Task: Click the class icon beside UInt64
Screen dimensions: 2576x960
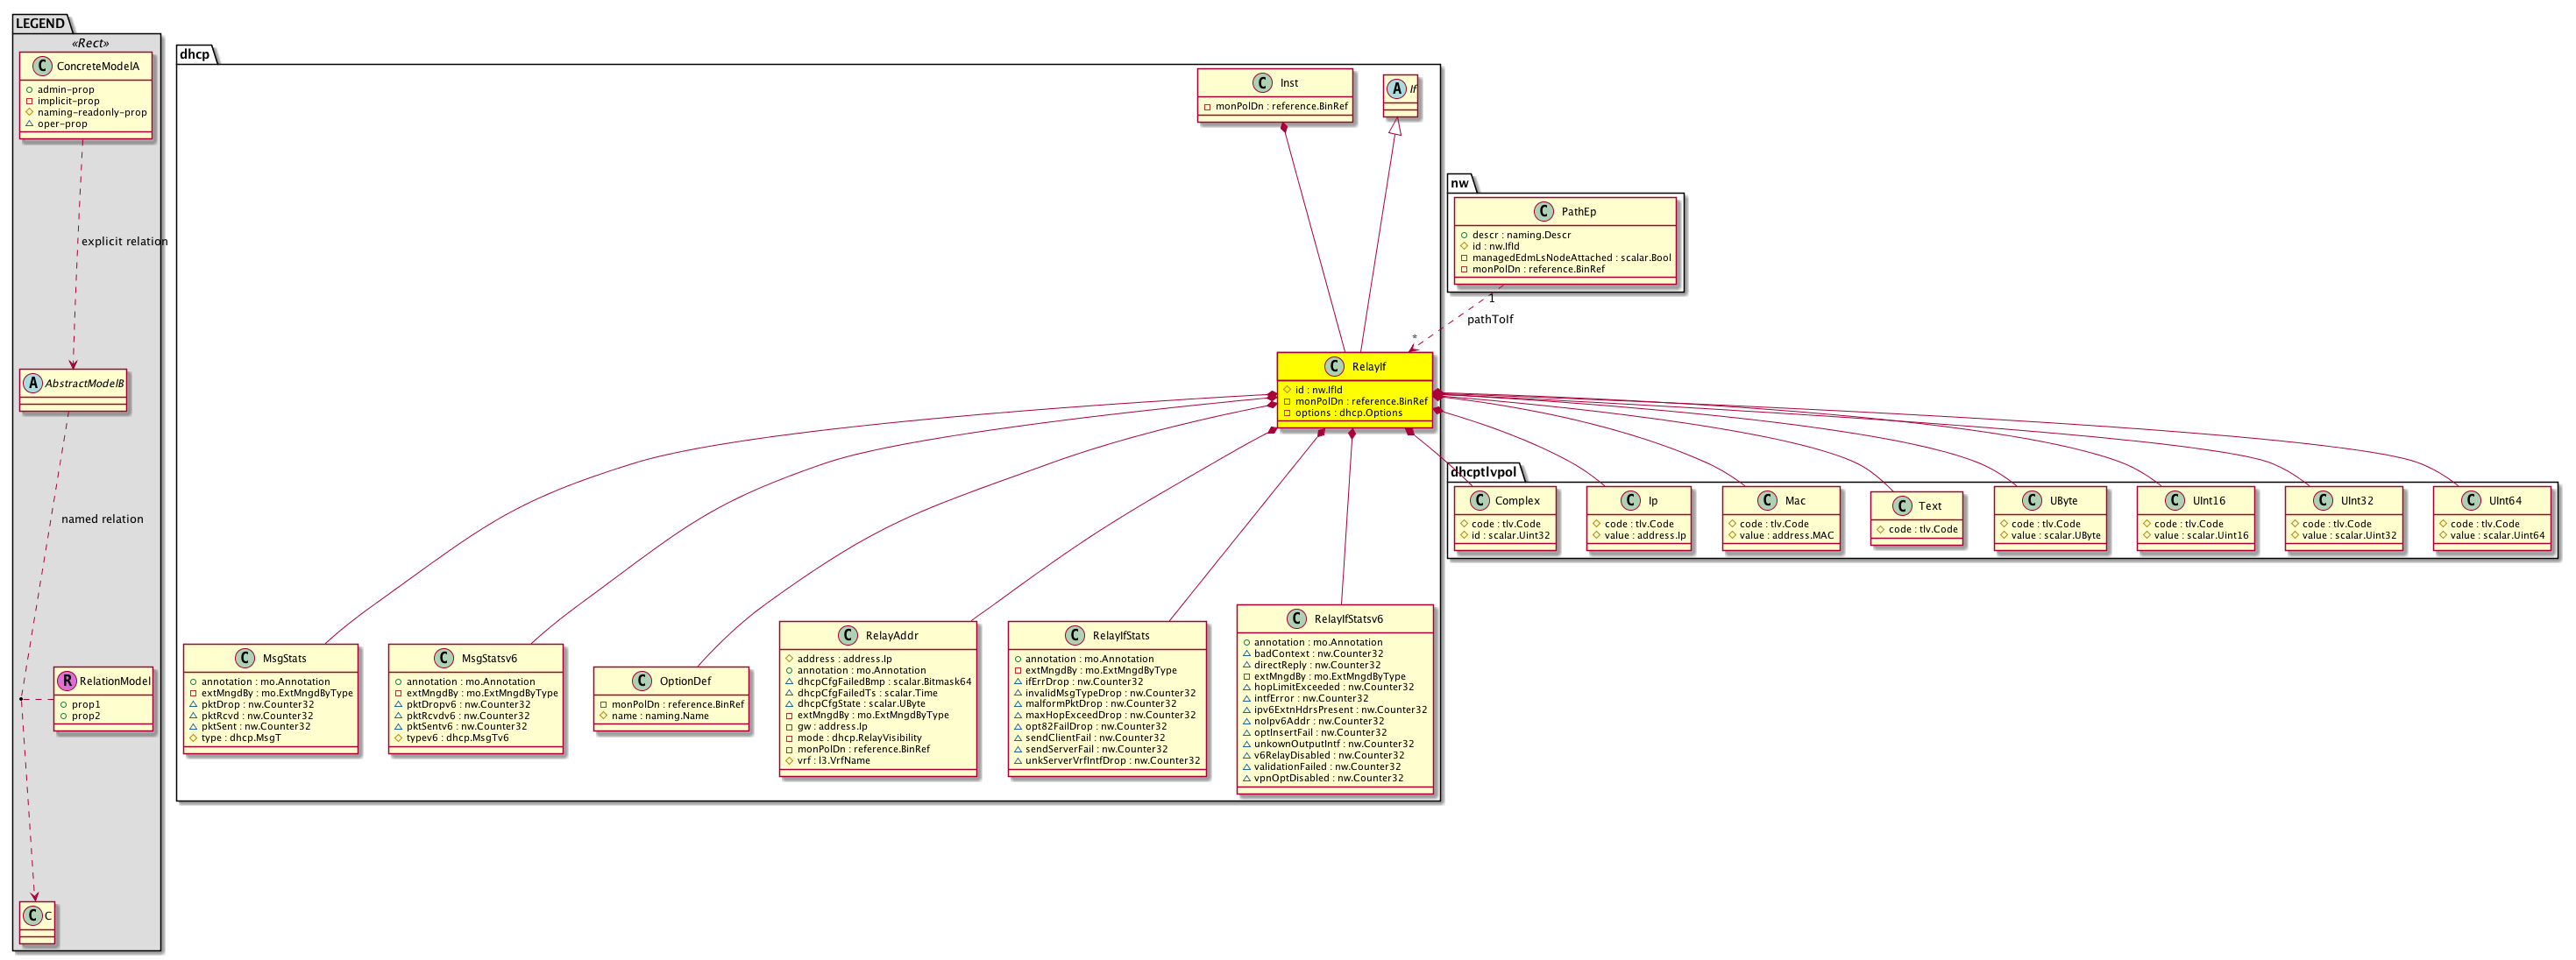Action: click(x=2470, y=500)
